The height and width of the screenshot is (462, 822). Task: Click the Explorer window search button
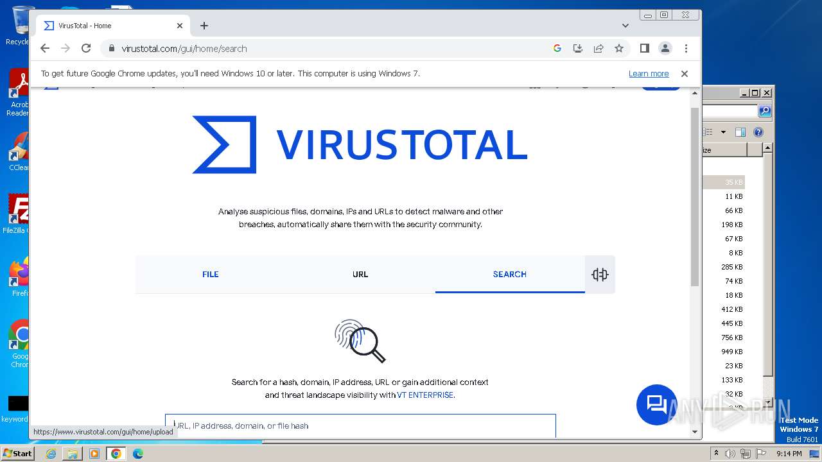pos(765,111)
